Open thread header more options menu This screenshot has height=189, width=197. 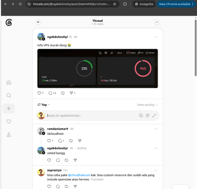click(157, 22)
